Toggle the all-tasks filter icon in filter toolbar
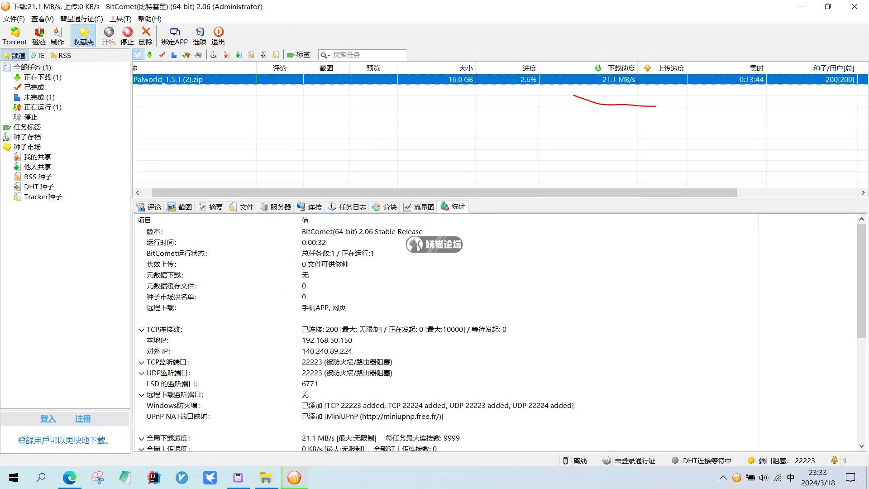This screenshot has height=489, width=869. [138, 55]
